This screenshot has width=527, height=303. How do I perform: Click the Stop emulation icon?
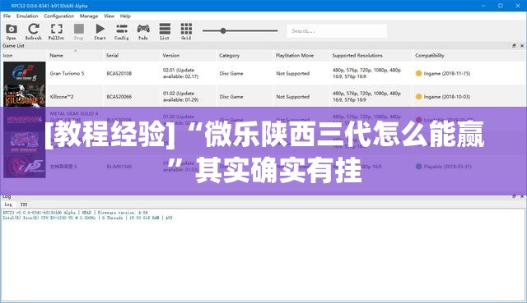(79, 31)
